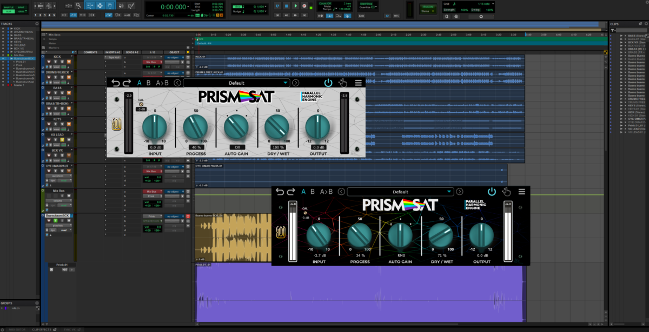Undo in the dark Prism Sat plugin
The height and width of the screenshot is (332, 649).
pyautogui.click(x=280, y=191)
